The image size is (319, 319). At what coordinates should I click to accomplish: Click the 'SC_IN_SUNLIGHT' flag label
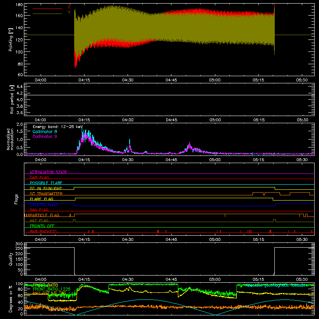coord(46,188)
